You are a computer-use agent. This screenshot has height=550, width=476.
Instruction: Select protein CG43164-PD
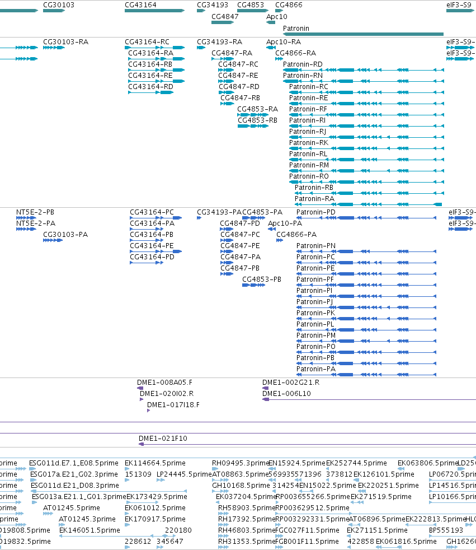(x=147, y=263)
